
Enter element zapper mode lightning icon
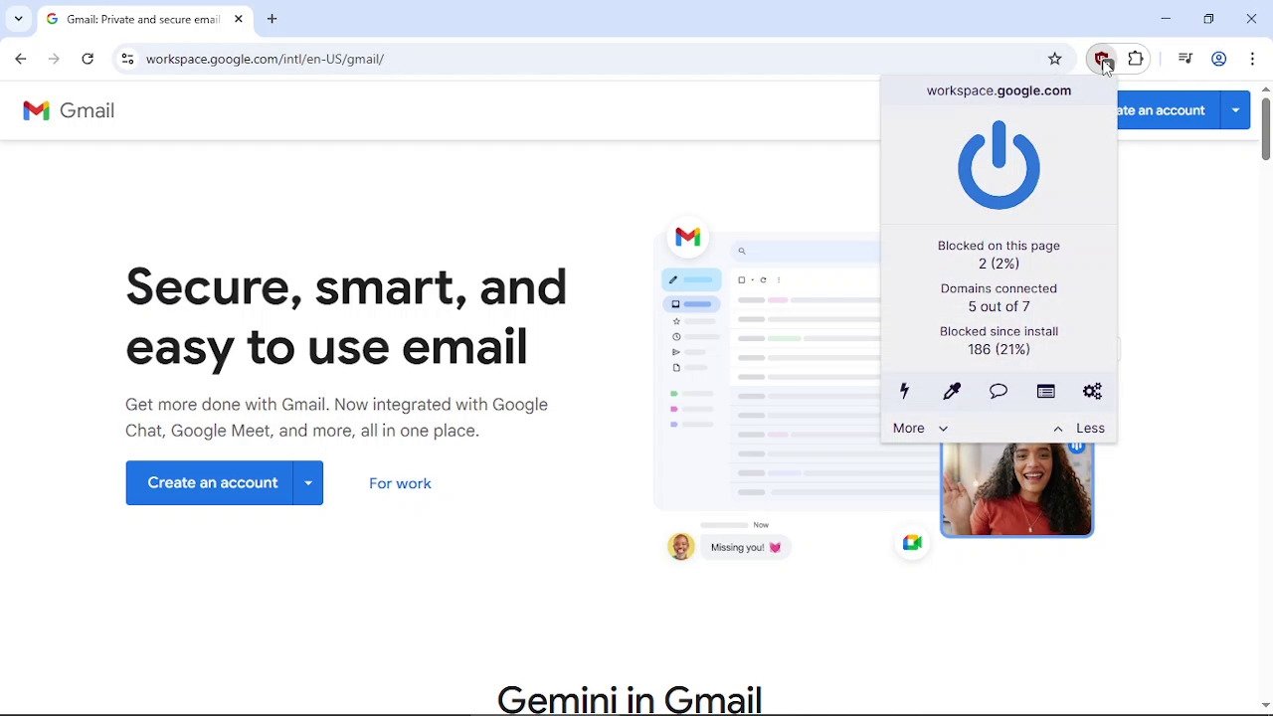pos(904,392)
